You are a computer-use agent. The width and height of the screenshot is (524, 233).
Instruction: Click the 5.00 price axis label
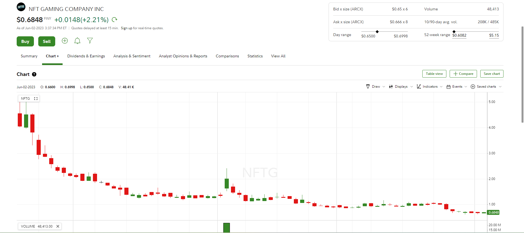(x=492, y=102)
